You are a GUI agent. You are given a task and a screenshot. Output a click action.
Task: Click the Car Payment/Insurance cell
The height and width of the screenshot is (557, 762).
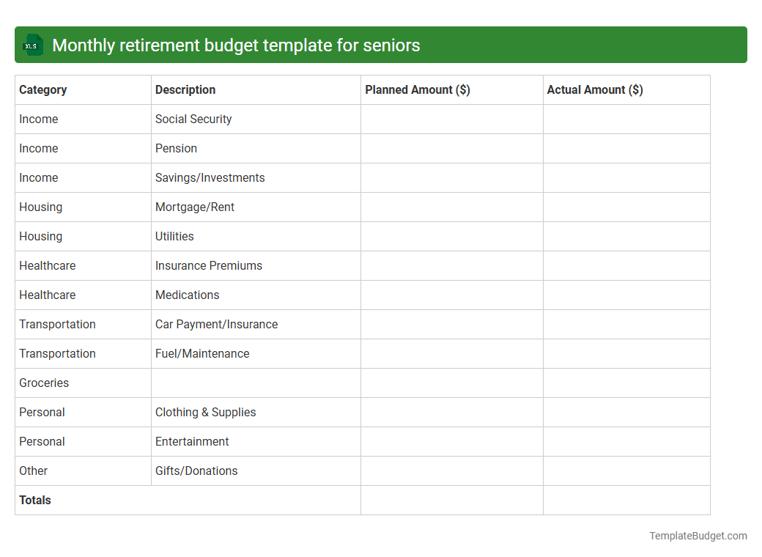[x=216, y=324]
